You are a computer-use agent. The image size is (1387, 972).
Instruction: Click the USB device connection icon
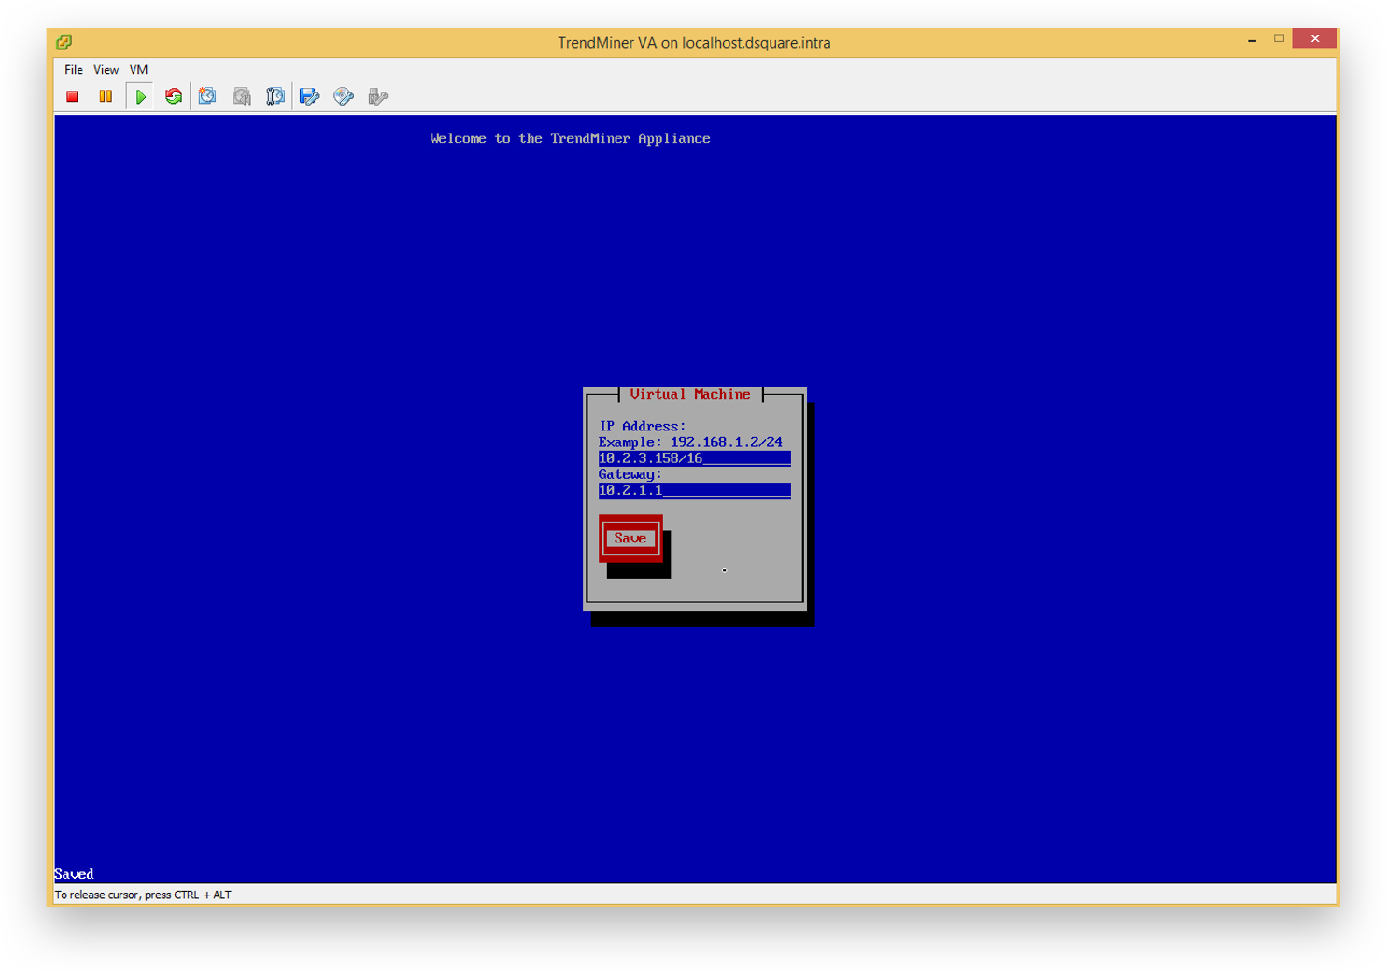377,96
